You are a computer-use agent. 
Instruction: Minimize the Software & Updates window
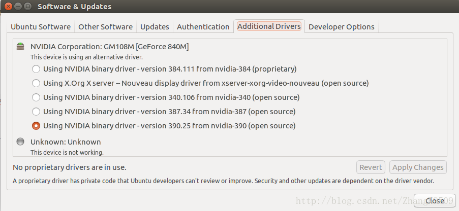point(18,6)
